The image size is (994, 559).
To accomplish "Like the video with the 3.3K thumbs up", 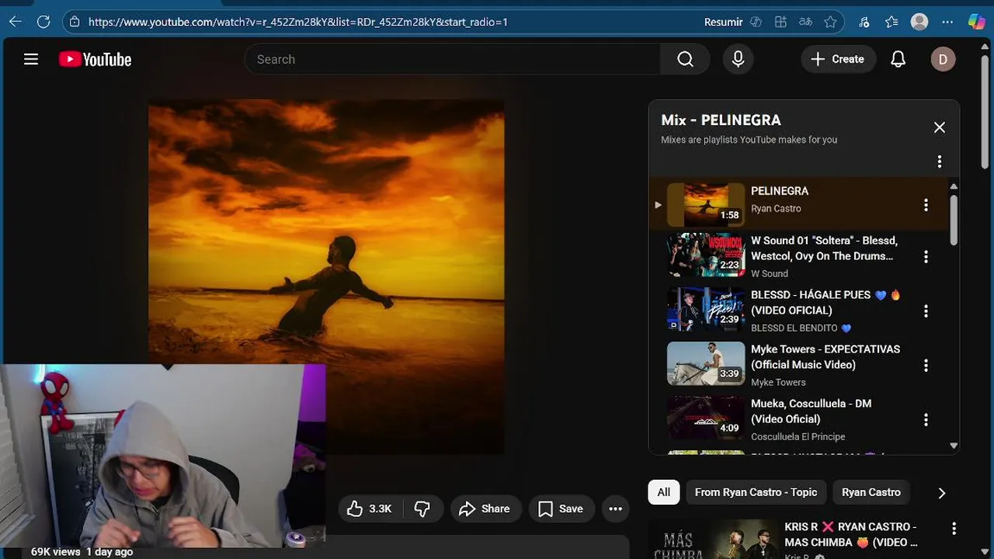I will point(370,509).
